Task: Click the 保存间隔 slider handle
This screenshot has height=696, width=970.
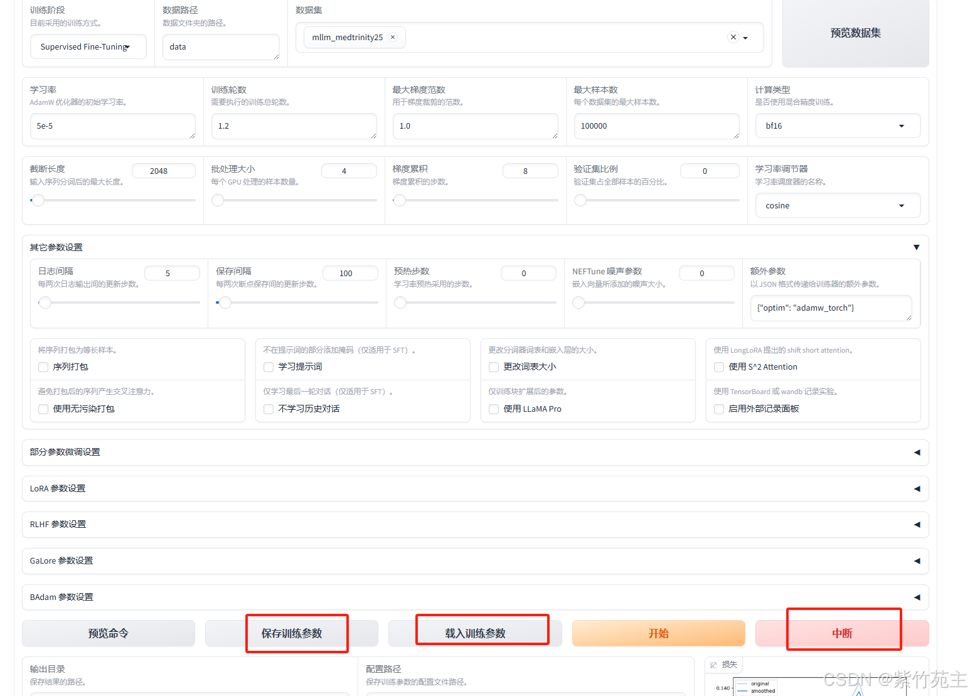Action: point(225,302)
